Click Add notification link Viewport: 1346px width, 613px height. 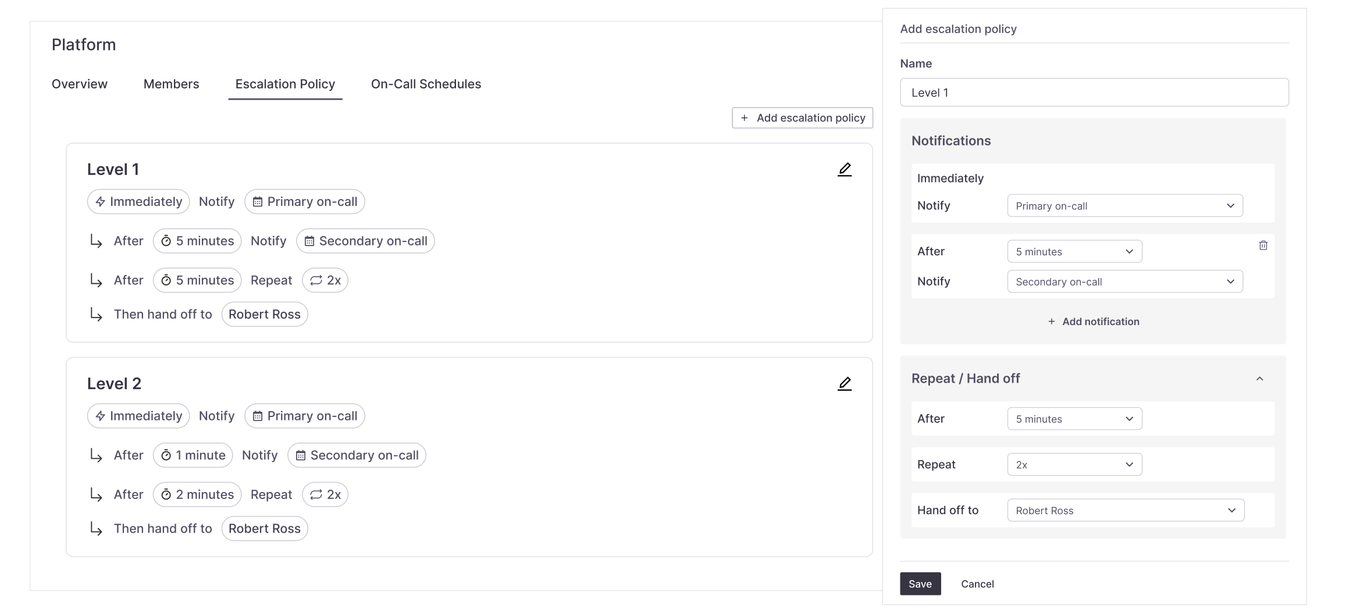[x=1093, y=322]
